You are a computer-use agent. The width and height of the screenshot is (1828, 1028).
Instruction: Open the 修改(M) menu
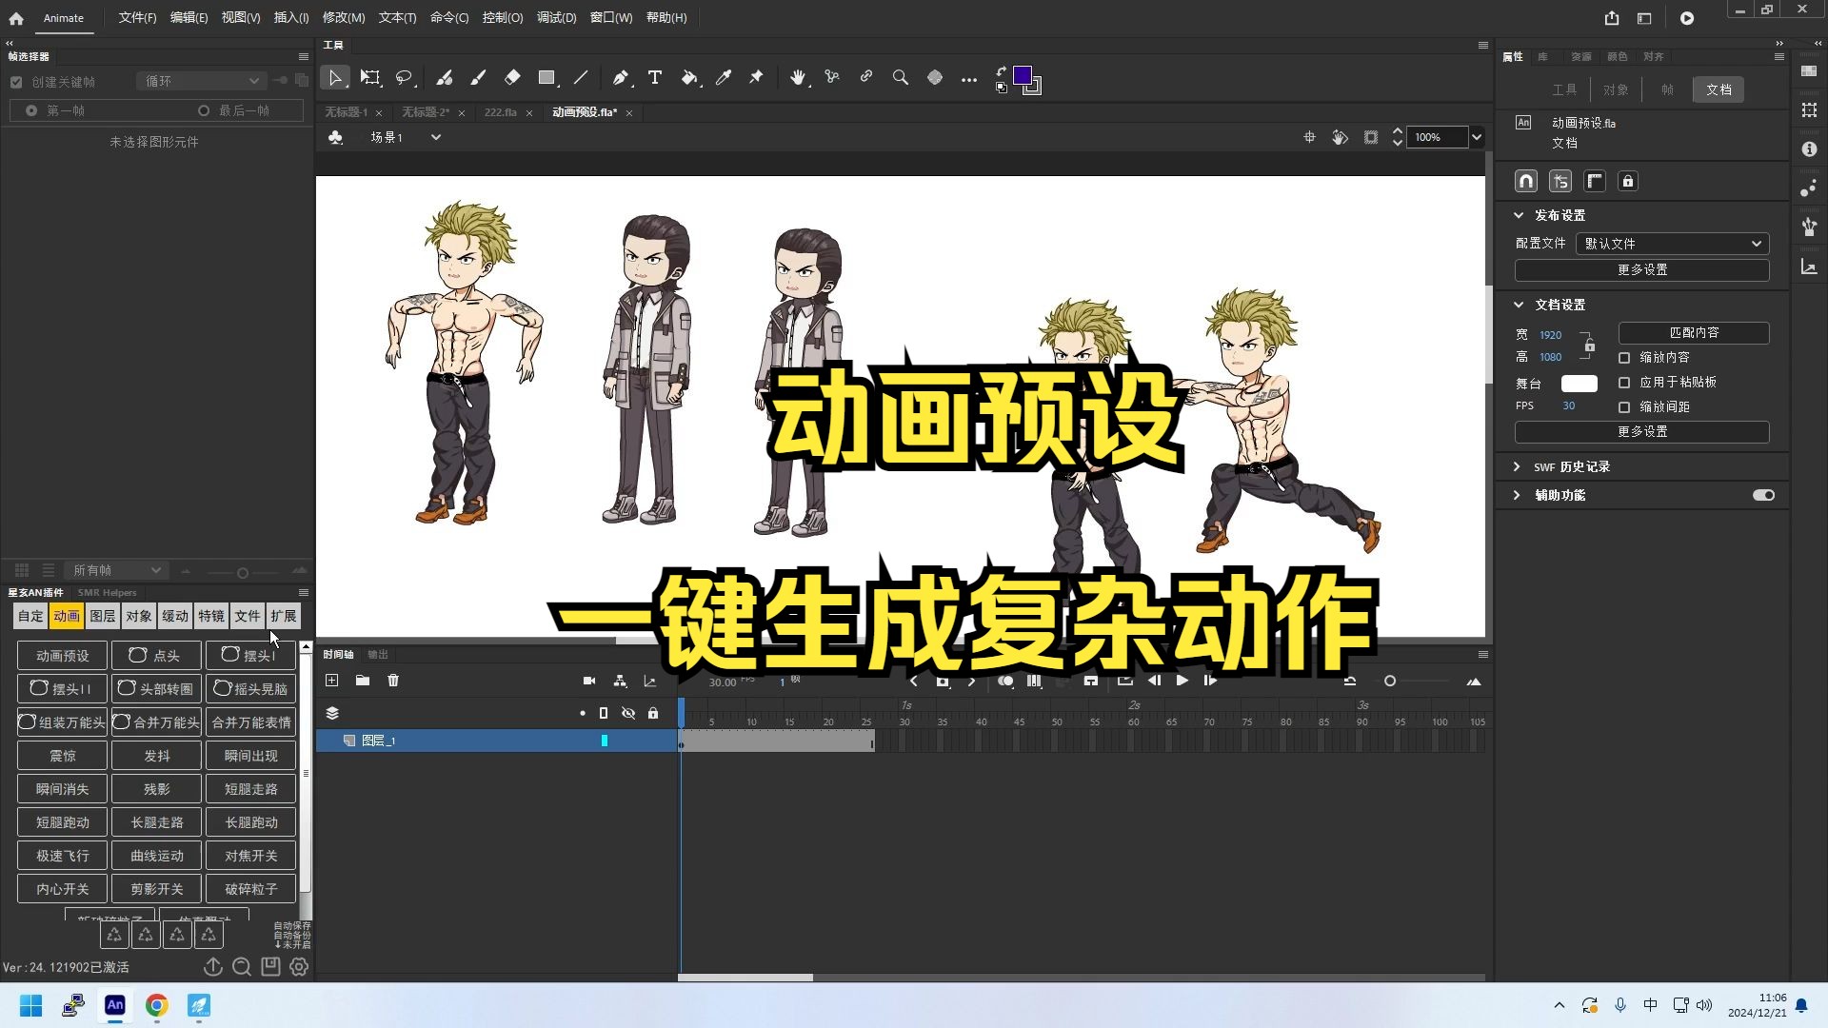pos(344,17)
